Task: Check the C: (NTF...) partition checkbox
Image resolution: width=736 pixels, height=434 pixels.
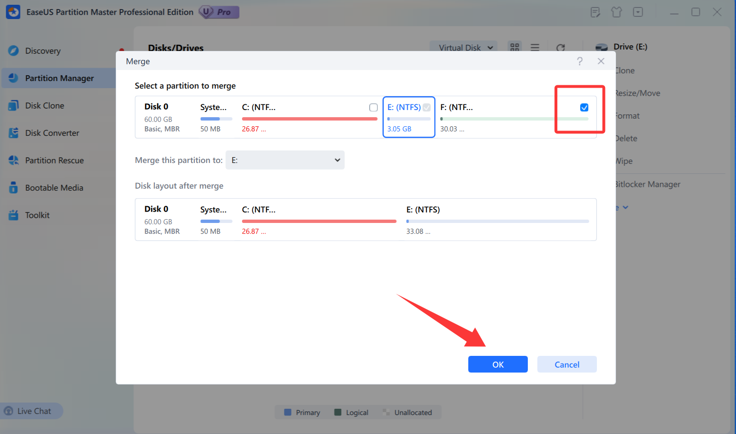Action: (373, 108)
